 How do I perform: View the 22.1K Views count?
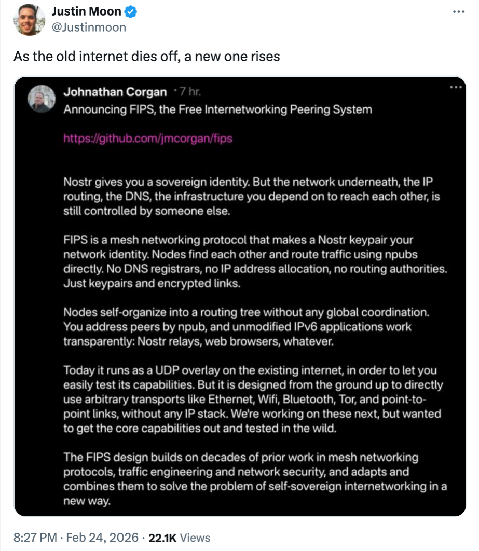click(179, 538)
